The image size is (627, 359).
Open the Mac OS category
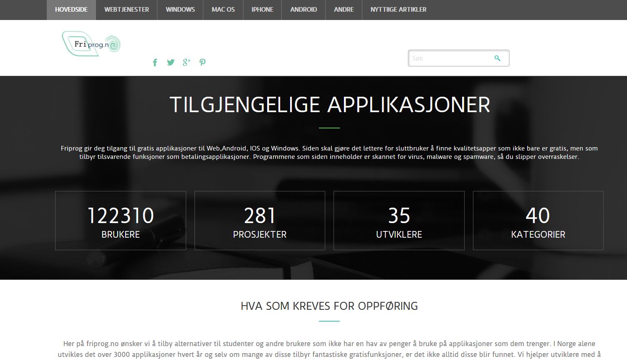pyautogui.click(x=223, y=10)
